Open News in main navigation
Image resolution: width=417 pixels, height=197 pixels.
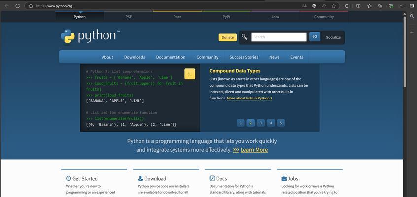pyautogui.click(x=274, y=57)
